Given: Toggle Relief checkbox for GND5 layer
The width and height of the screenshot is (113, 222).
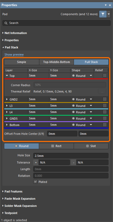Looking at the screenshot, I should pyautogui.click(x=105, y=118).
